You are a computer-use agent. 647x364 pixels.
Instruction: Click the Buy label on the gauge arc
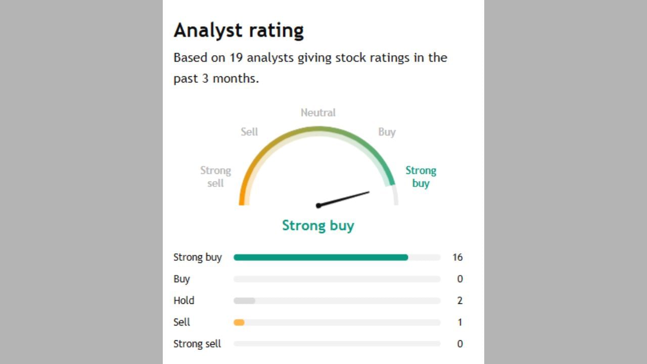(x=387, y=132)
